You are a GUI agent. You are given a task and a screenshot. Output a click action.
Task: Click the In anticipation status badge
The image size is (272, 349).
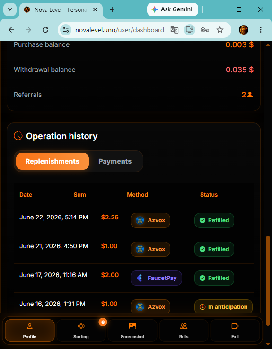coord(223,306)
